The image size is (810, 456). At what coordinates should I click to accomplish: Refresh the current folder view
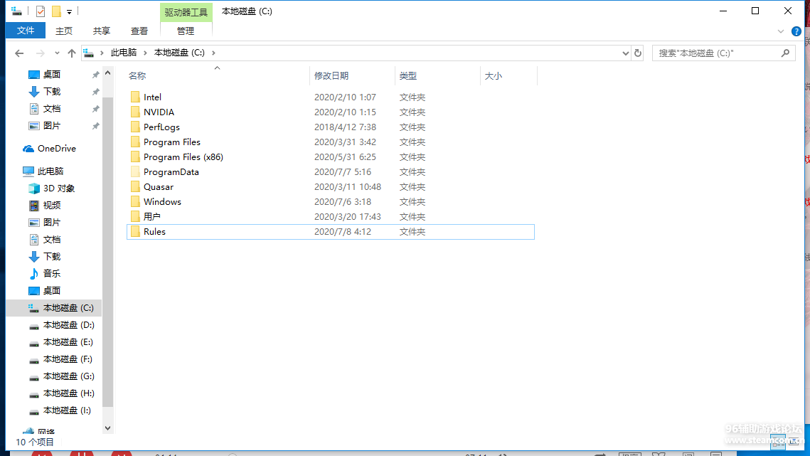pyautogui.click(x=638, y=53)
